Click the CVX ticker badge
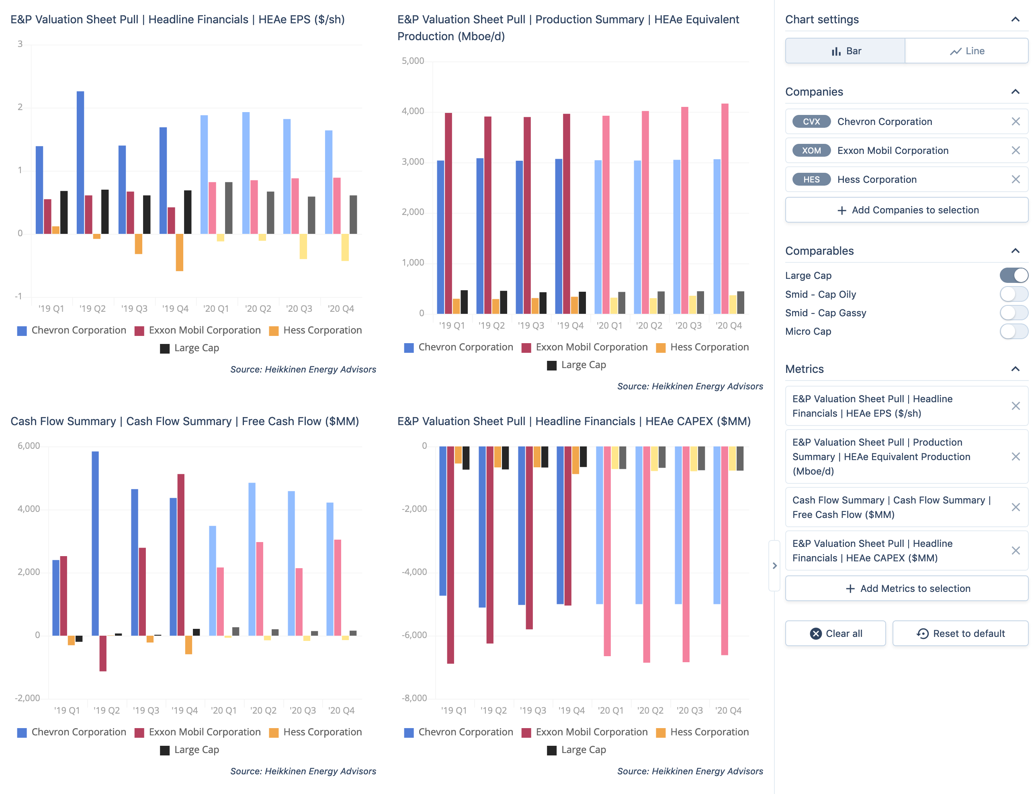Screen dimensions: 1036x794 811,121
